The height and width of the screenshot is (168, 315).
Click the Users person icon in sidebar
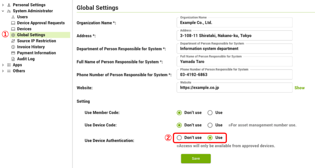(x=13, y=17)
